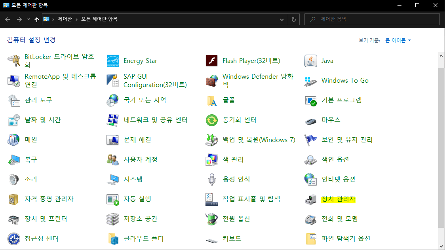This screenshot has height=250, width=445.
Task: Open 전원 옵션 battery icon
Action: (212, 219)
